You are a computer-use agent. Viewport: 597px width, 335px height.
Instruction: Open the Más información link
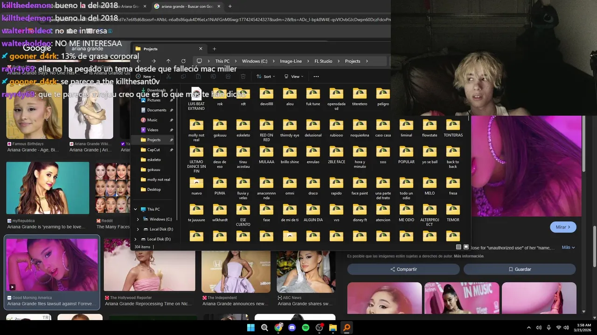point(469,256)
